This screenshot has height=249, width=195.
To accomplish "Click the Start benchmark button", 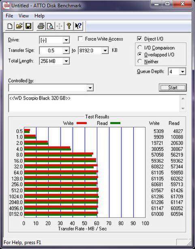I will pyautogui.click(x=173, y=88).
